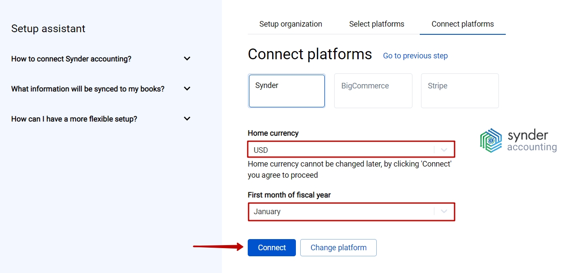Follow the 'Go to previous step' link

point(415,56)
